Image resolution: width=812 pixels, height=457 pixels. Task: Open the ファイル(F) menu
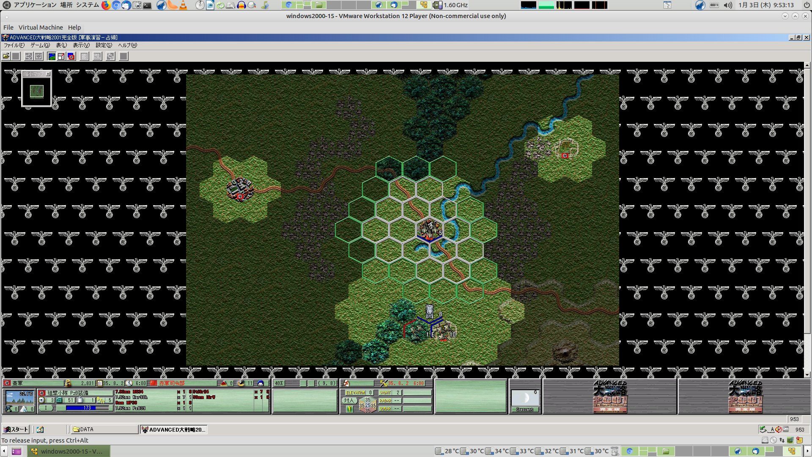click(x=14, y=45)
